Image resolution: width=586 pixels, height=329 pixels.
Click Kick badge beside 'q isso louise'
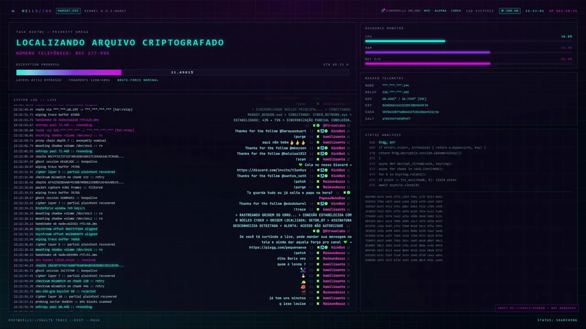click(317, 303)
